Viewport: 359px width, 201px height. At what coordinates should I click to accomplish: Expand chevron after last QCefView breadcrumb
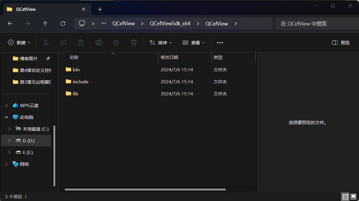(x=236, y=23)
